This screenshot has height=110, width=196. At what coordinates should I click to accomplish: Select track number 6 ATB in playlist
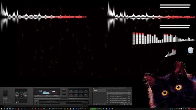pos(119,98)
